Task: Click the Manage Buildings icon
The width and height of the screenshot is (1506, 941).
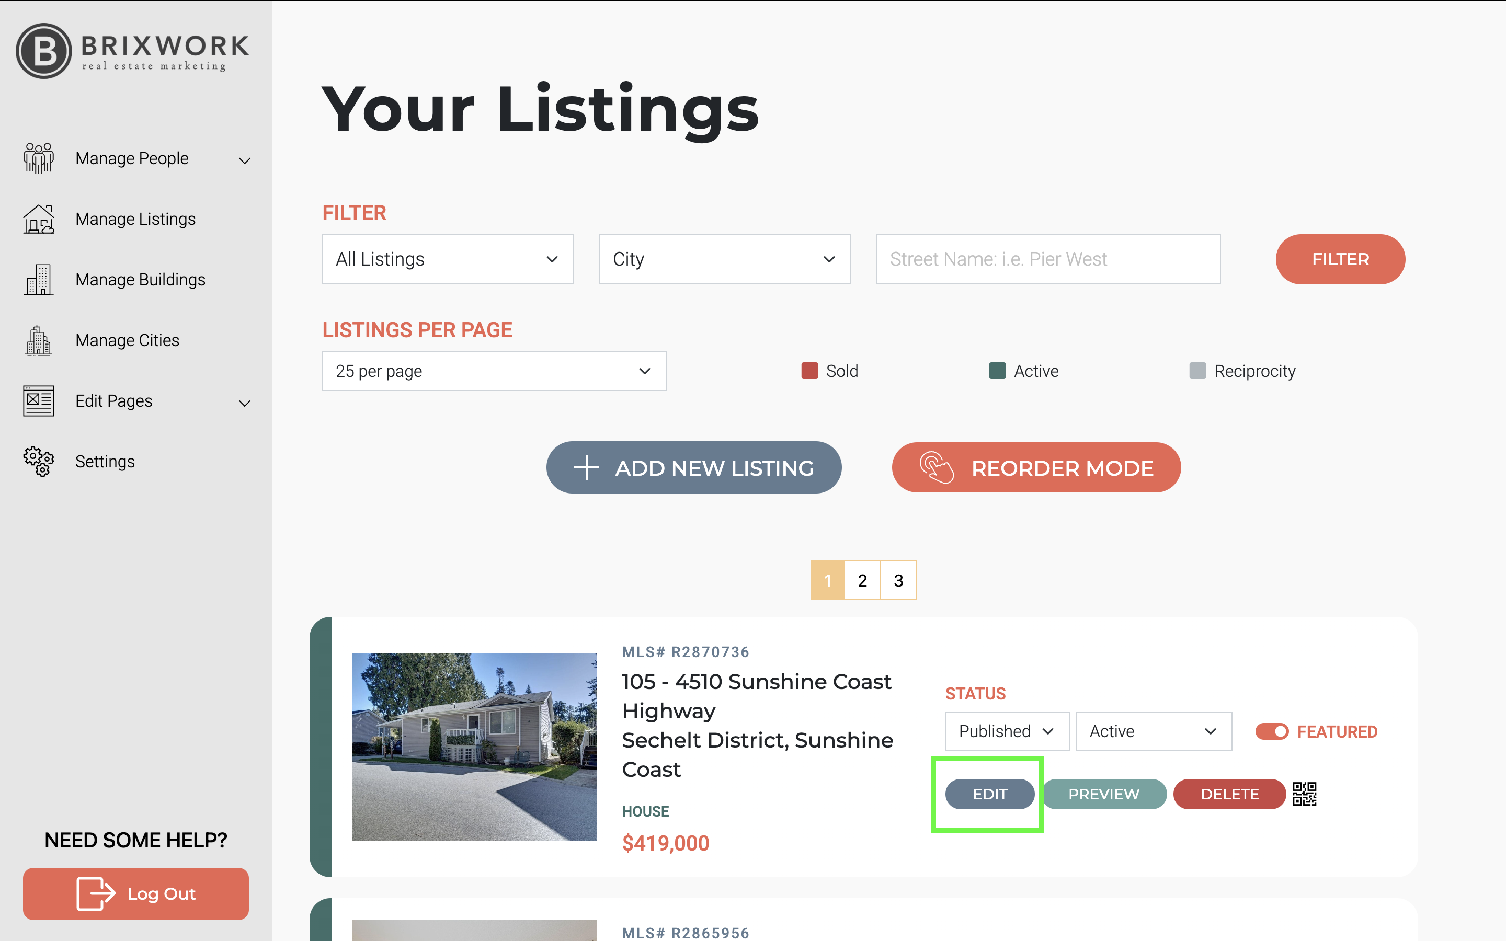Action: [39, 280]
